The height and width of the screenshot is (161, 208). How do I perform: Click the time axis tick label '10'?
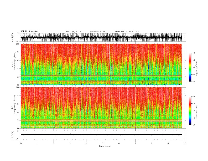(185, 143)
